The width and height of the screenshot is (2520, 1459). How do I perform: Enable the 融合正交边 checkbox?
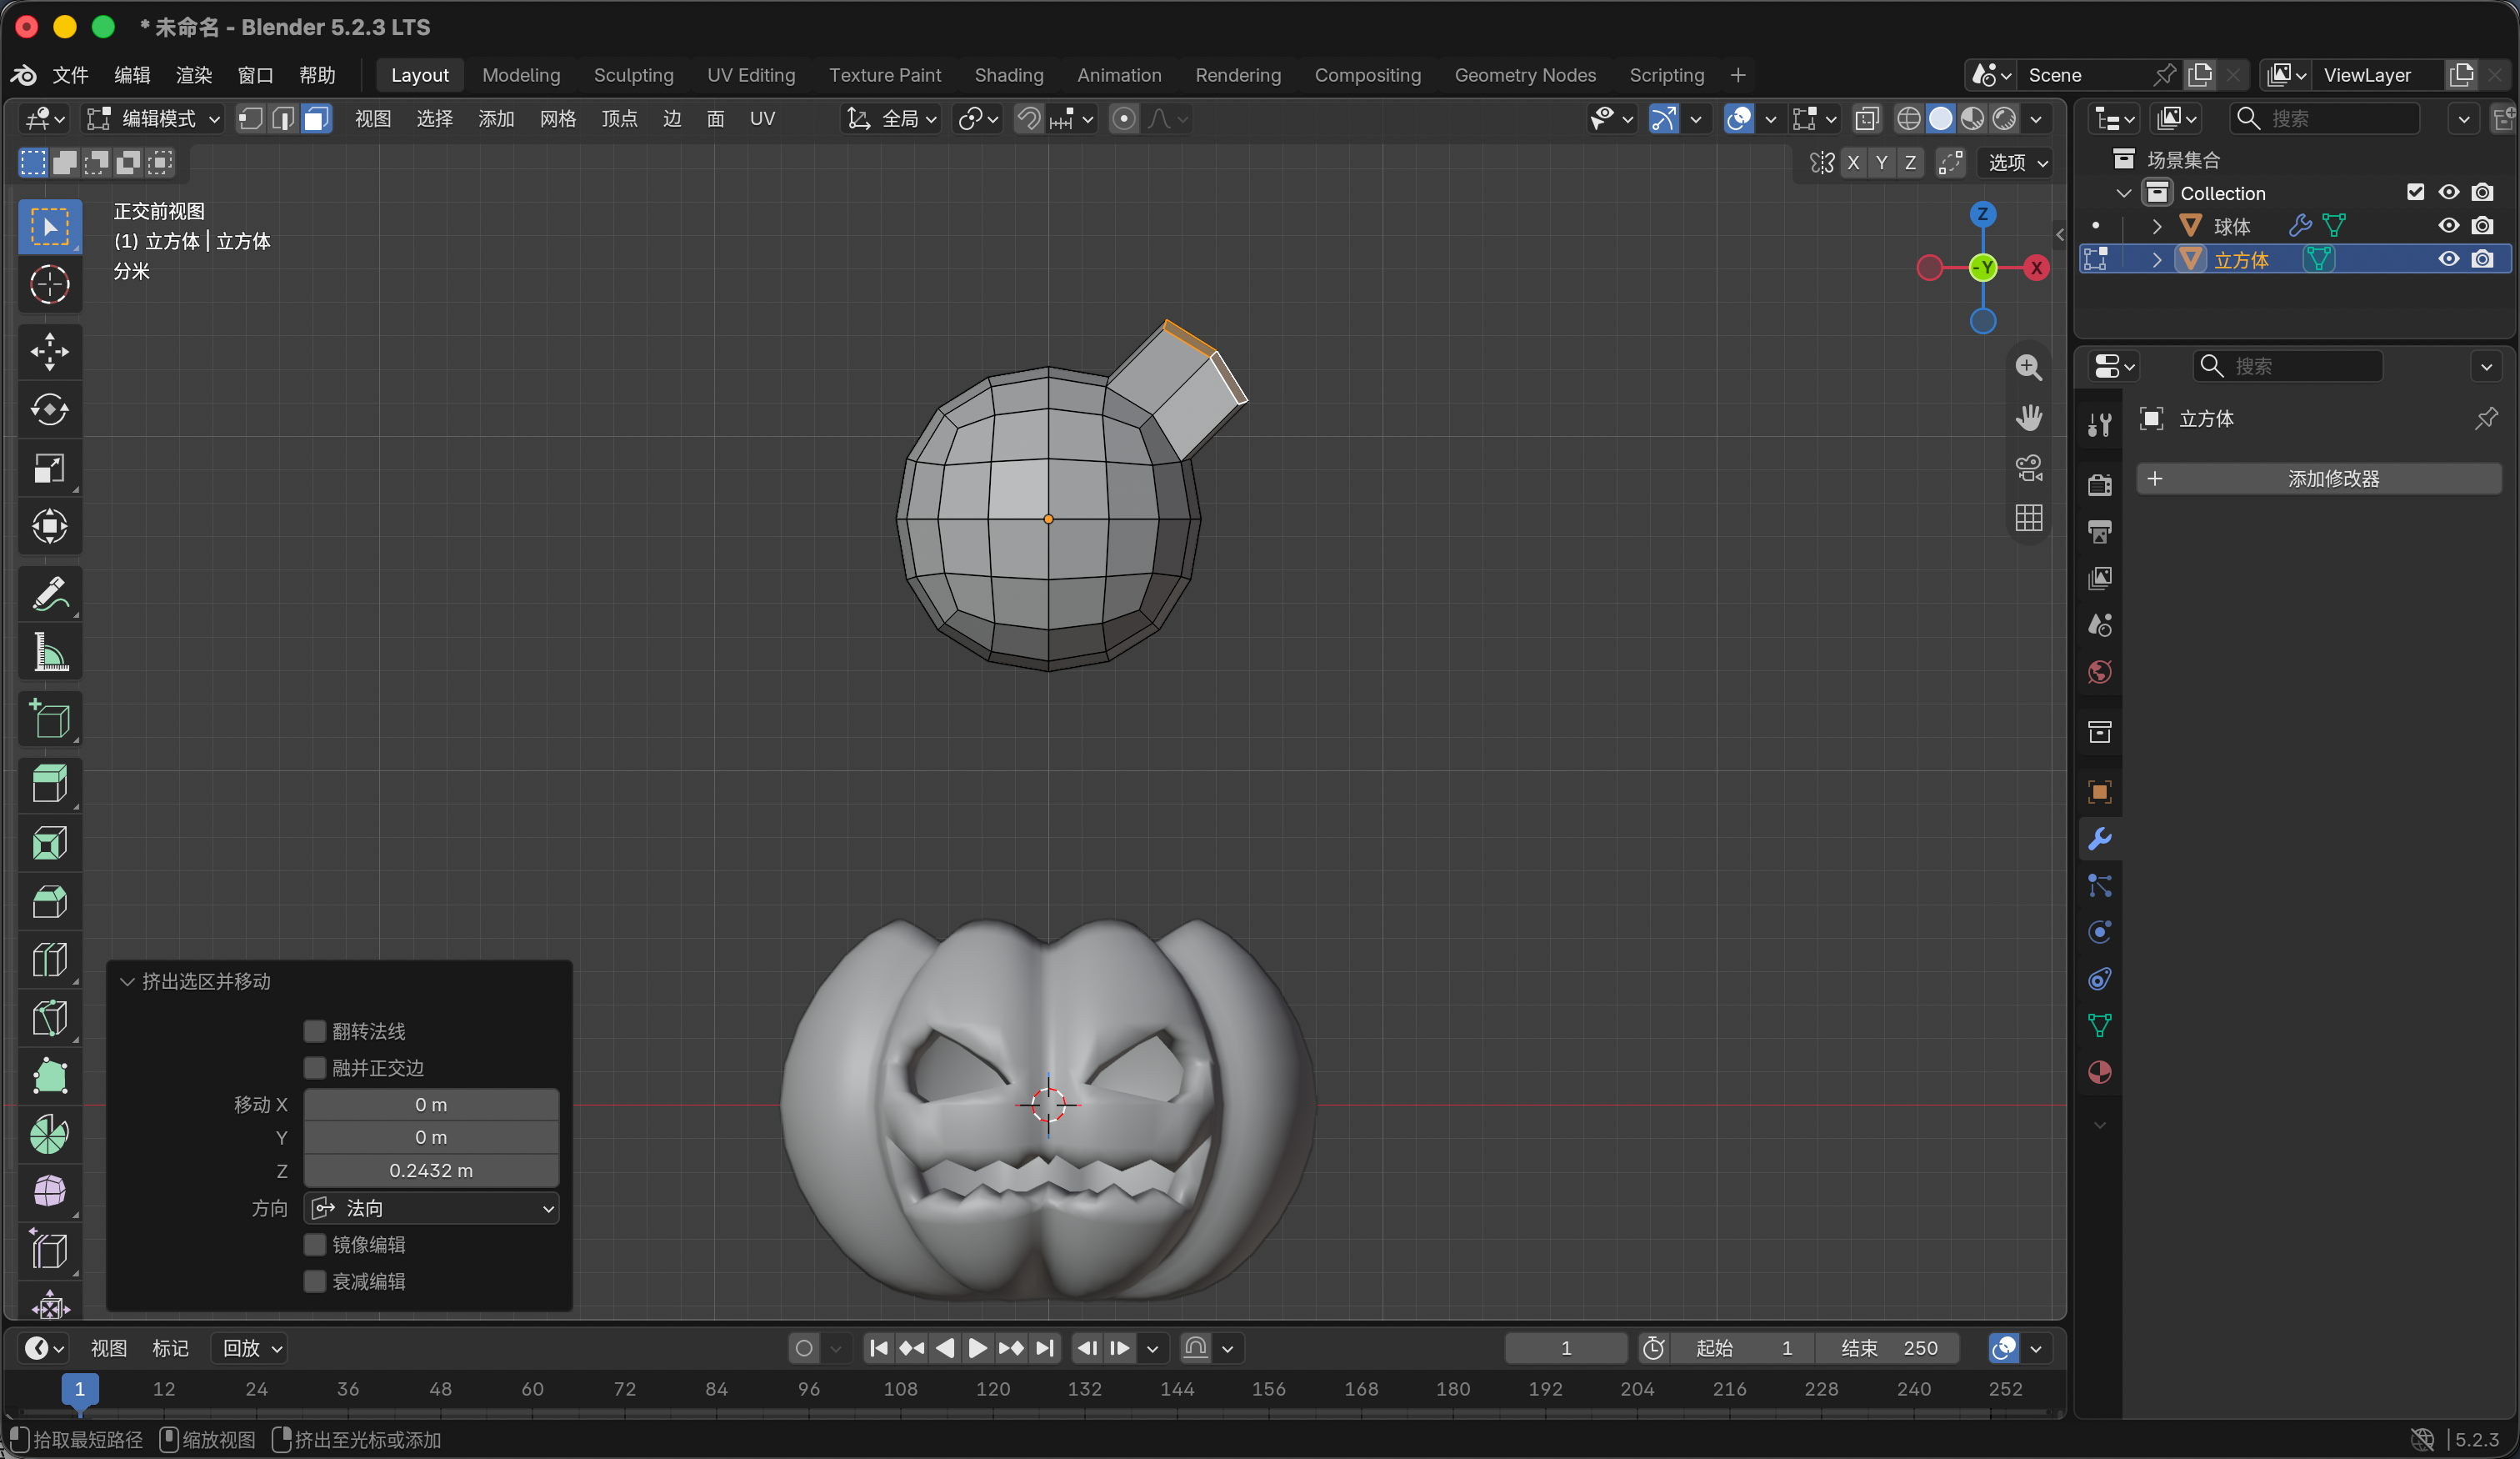coord(314,1068)
